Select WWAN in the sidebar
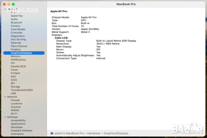Viewport: 207px width, 138px height. point(15,110)
